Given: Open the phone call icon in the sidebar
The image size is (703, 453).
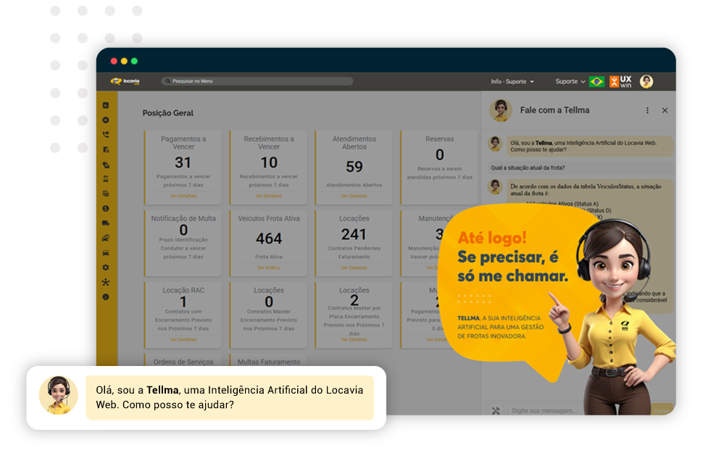Looking at the screenshot, I should [x=106, y=135].
